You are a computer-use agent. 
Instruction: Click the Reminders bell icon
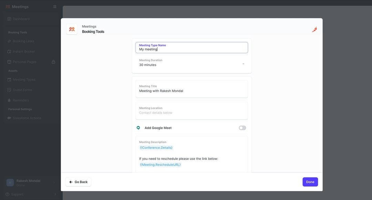9,100
